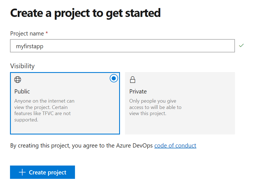This screenshot has height=188, width=253.
Task: Click the "myfirstapp" text in the name field
Action: [30, 46]
